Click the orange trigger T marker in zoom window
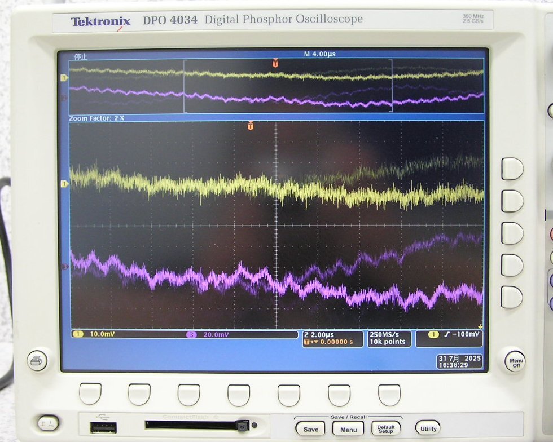 251,126
